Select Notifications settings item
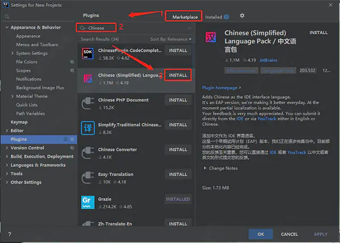The height and width of the screenshot is (243, 340). [x=29, y=79]
